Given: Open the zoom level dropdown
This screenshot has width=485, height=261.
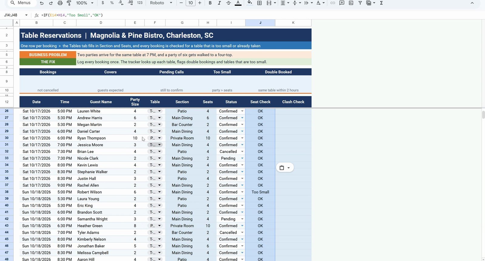Looking at the screenshot, I should coord(85,3).
